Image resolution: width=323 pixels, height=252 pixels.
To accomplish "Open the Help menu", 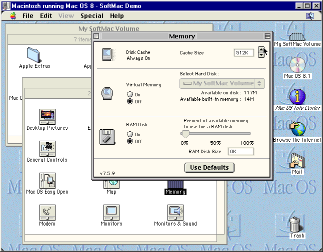I will coord(117,16).
